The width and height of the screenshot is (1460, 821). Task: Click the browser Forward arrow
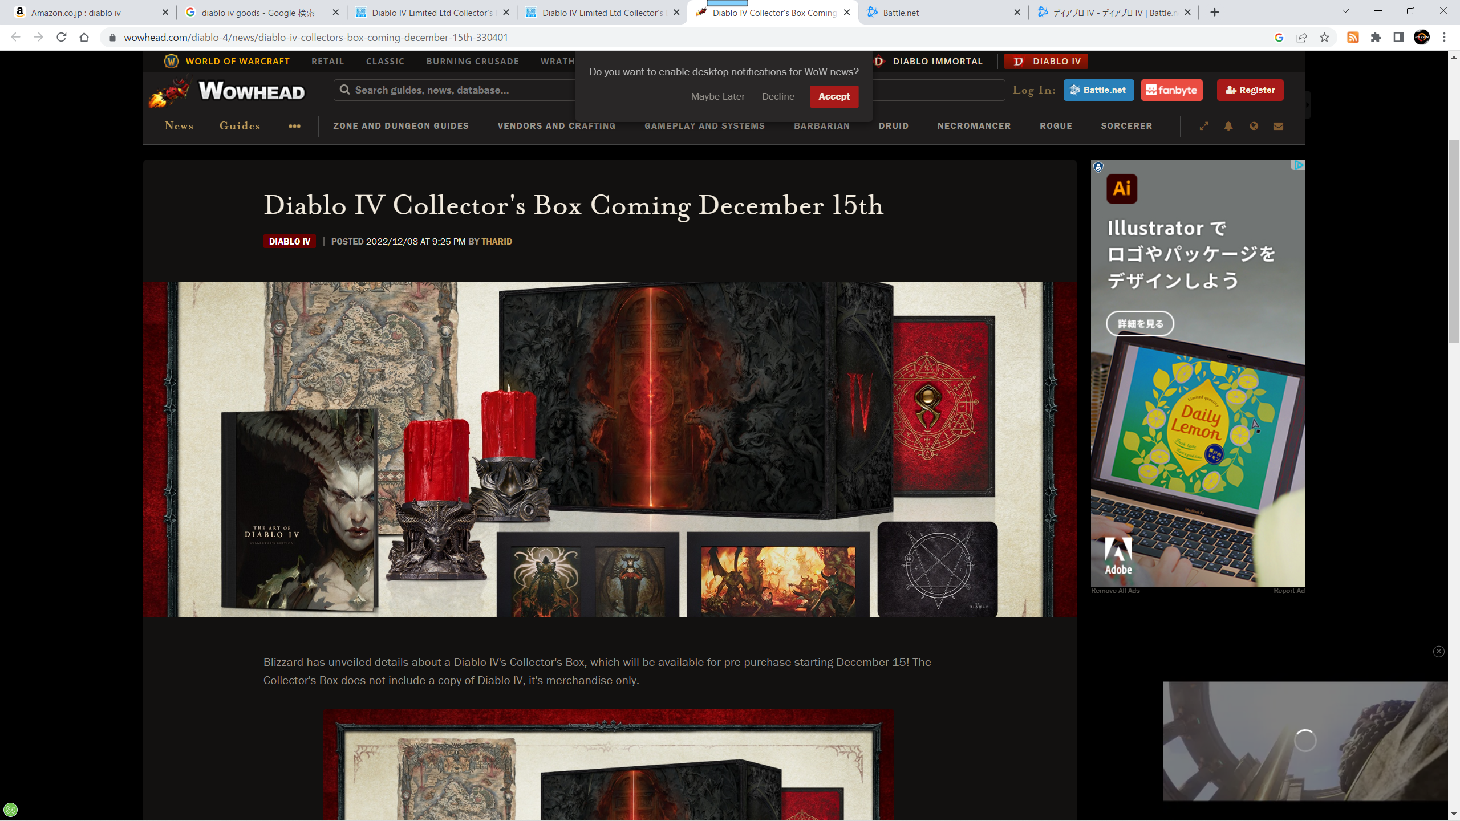coord(38,38)
